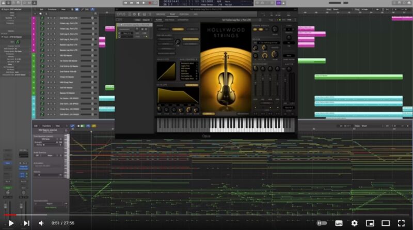Open Opus Automation sub-tab
Screen dimensions: 413x230
tap(183, 20)
